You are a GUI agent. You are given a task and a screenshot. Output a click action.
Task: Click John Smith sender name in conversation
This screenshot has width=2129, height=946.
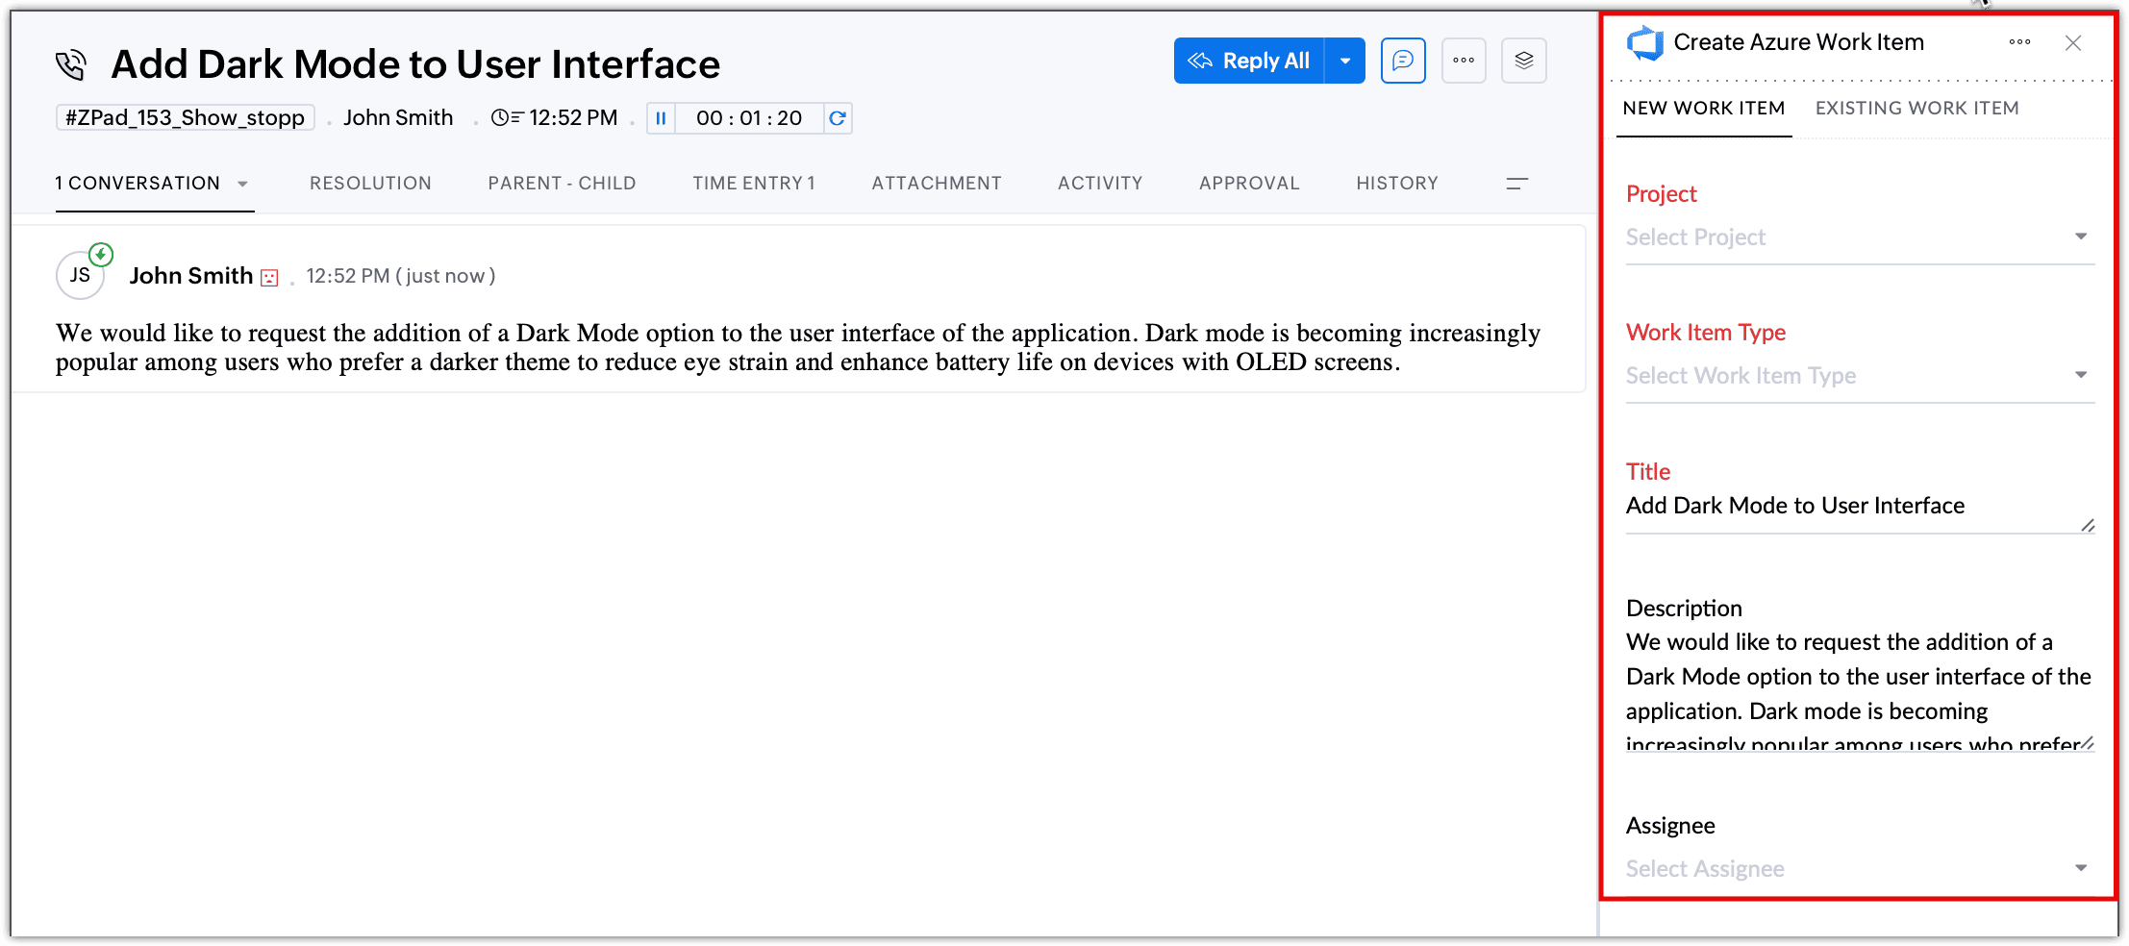(x=191, y=276)
